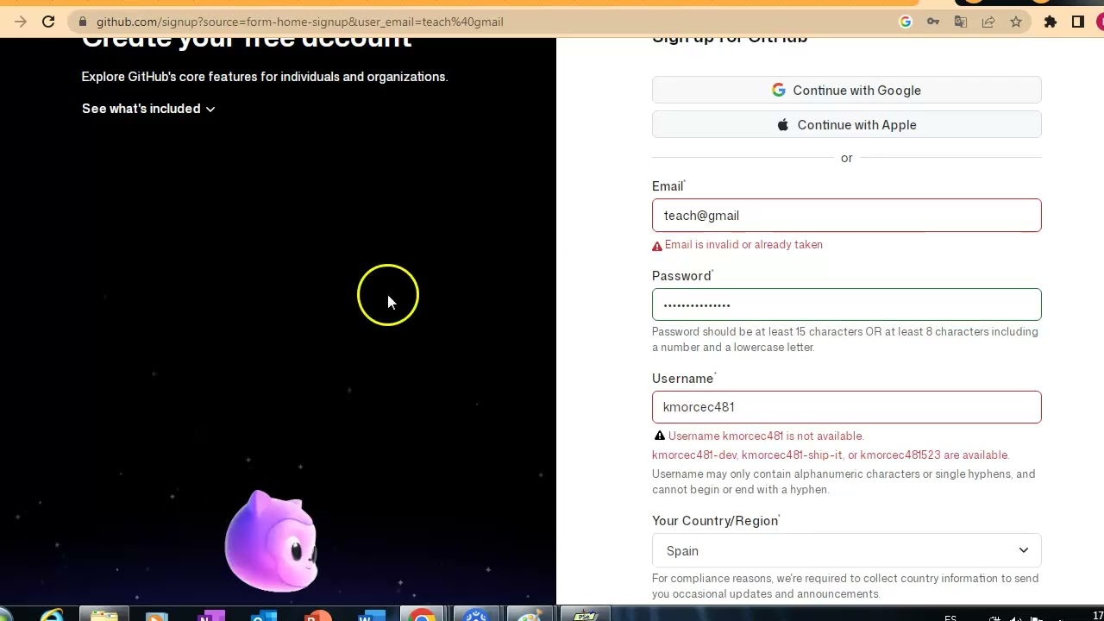
Task: Click the username error warning triangle
Action: click(x=660, y=436)
